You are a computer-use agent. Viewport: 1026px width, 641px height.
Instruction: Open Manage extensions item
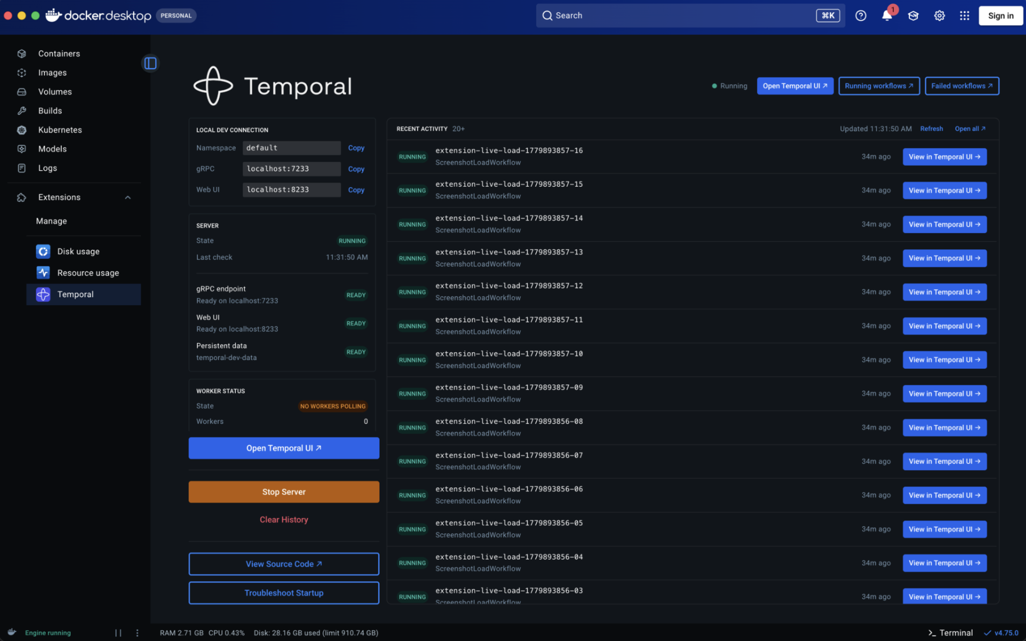[x=52, y=221]
